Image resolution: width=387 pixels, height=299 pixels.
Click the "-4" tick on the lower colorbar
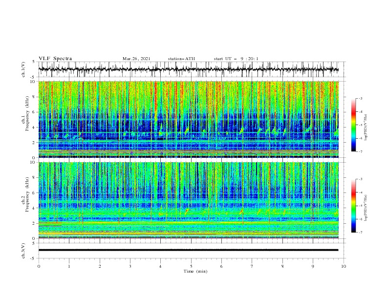click(x=360, y=192)
